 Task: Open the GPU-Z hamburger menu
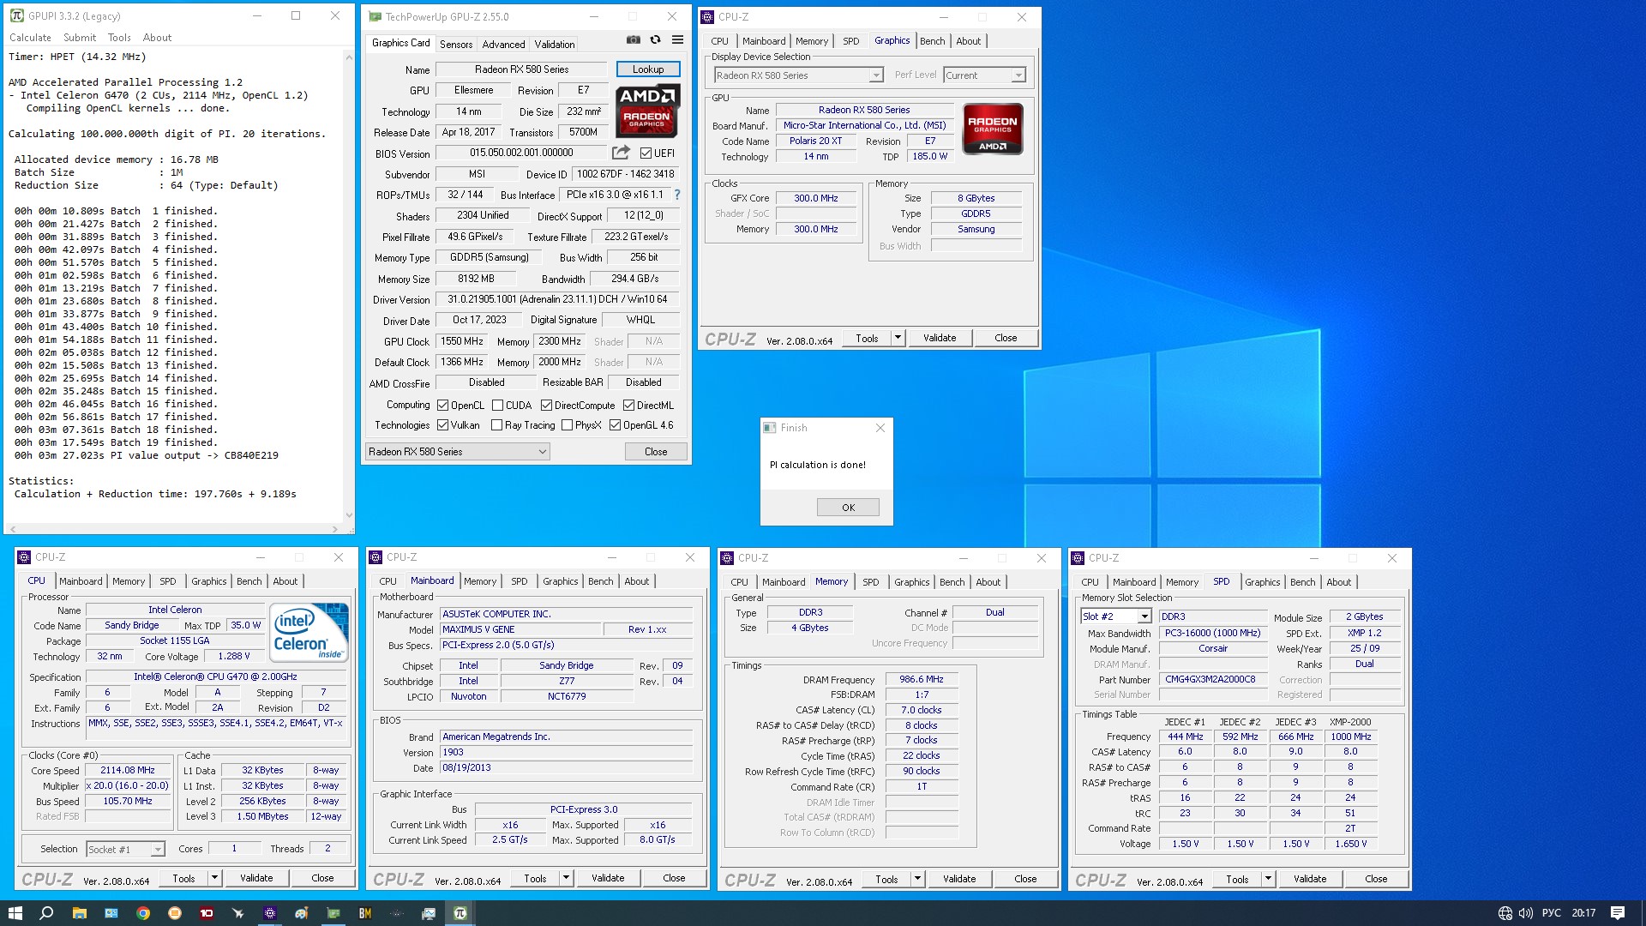(x=677, y=39)
